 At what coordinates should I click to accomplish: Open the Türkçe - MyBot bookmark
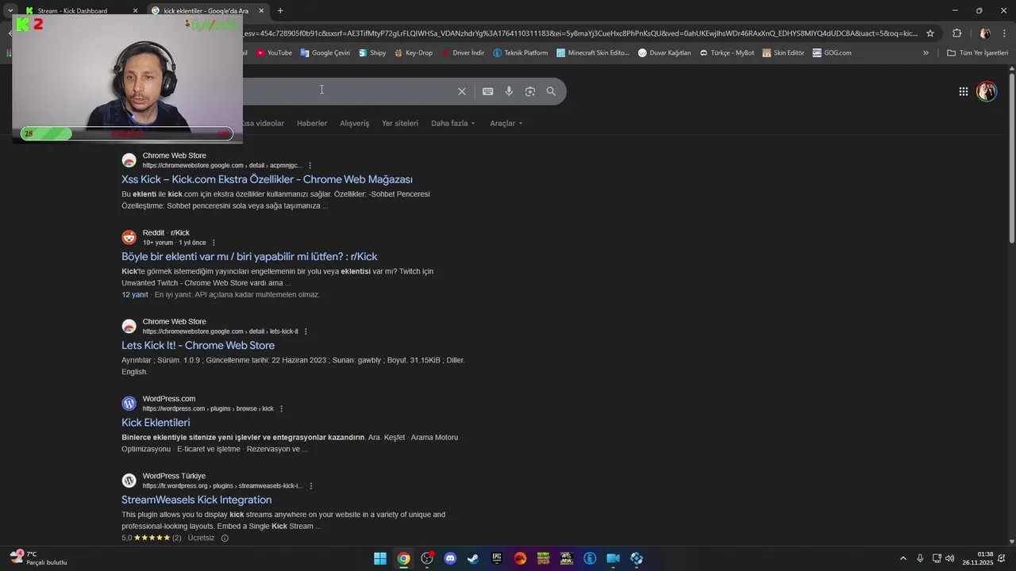point(726,53)
